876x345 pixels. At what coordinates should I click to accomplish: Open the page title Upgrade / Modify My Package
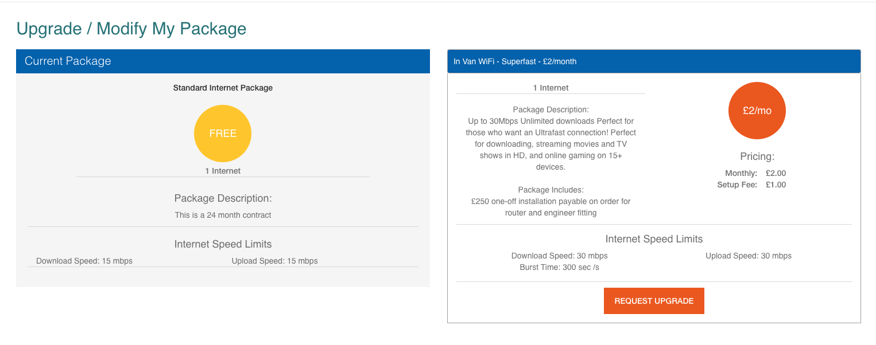[132, 28]
